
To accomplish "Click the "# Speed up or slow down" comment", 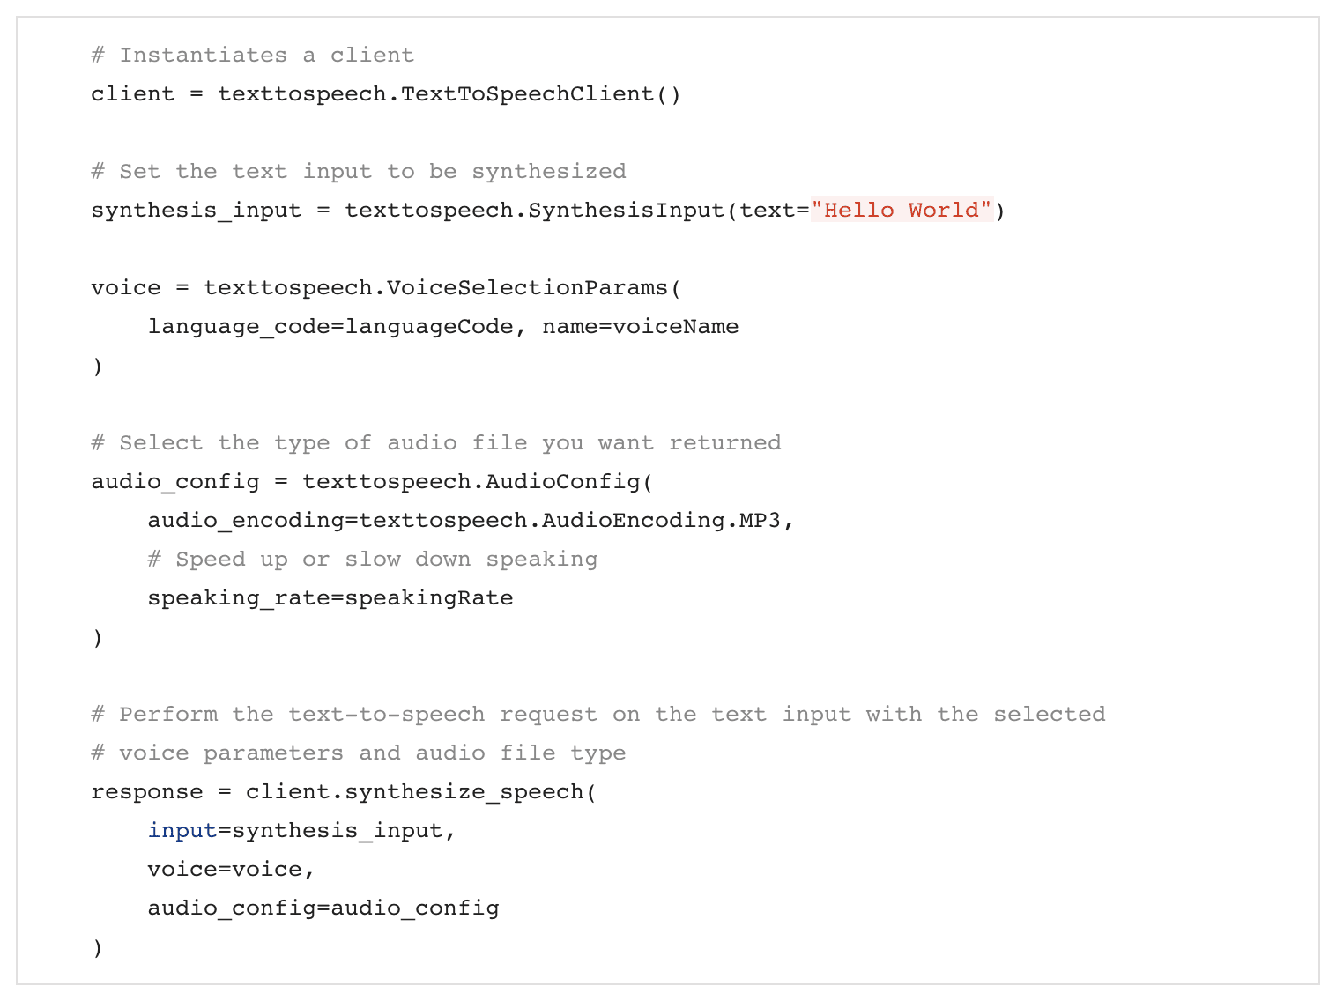I will tap(372, 560).
